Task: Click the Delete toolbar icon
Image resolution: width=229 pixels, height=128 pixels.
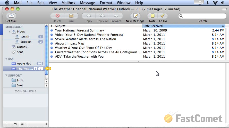Action: [57, 16]
